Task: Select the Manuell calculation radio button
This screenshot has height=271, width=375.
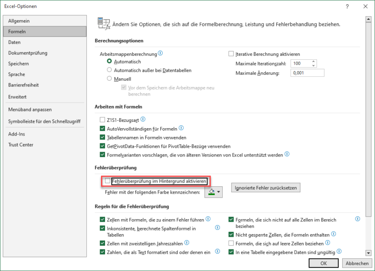Action: 109,78
